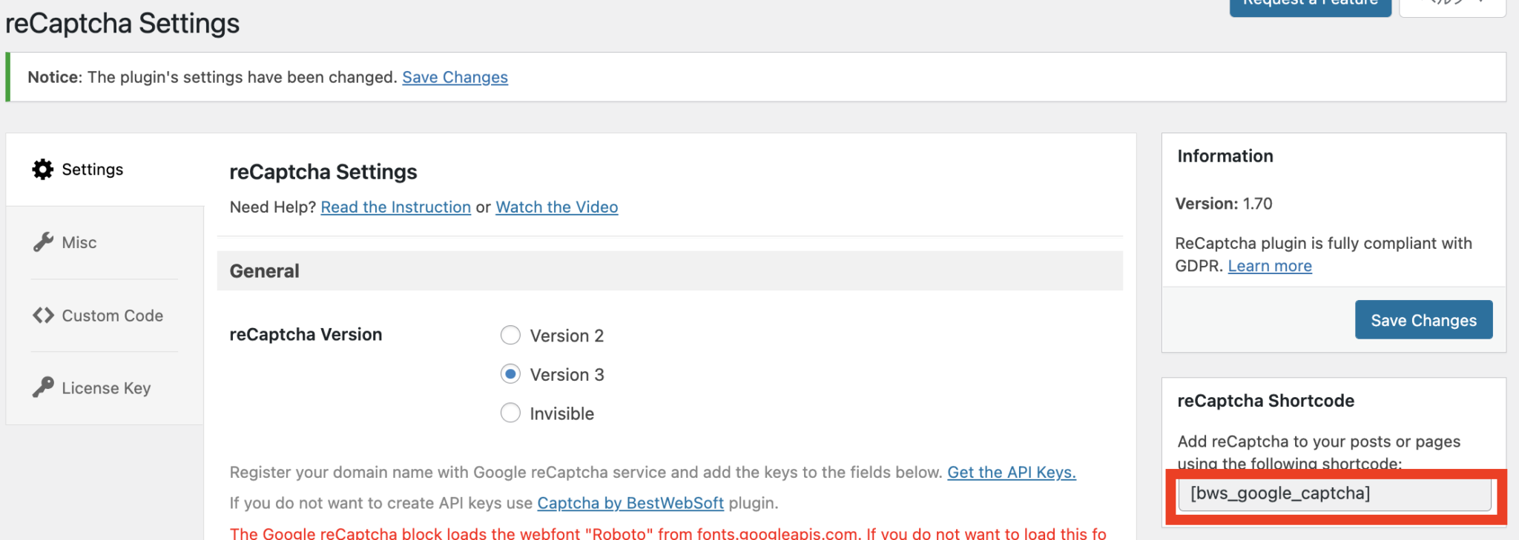This screenshot has width=1519, height=540.
Task: Visit the Captcha by BestWebSoft link
Action: point(630,503)
